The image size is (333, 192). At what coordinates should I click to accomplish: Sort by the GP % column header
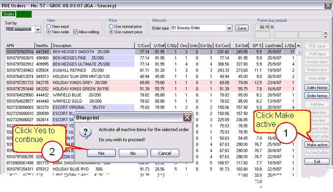pos(256,46)
